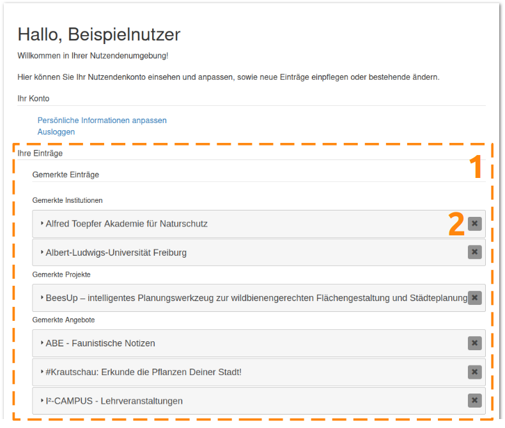Image resolution: width=505 pixels, height=428 pixels.
Task: Remove #Krautschau entry using X icon
Action: [475, 372]
